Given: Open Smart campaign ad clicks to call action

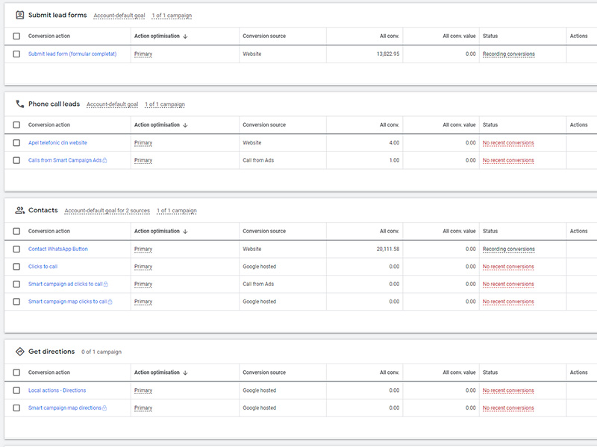Looking at the screenshot, I should (x=66, y=284).
